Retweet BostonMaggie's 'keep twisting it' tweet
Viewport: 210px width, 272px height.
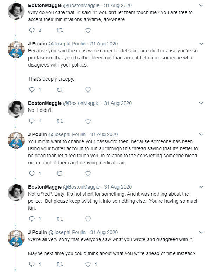coord(60,219)
